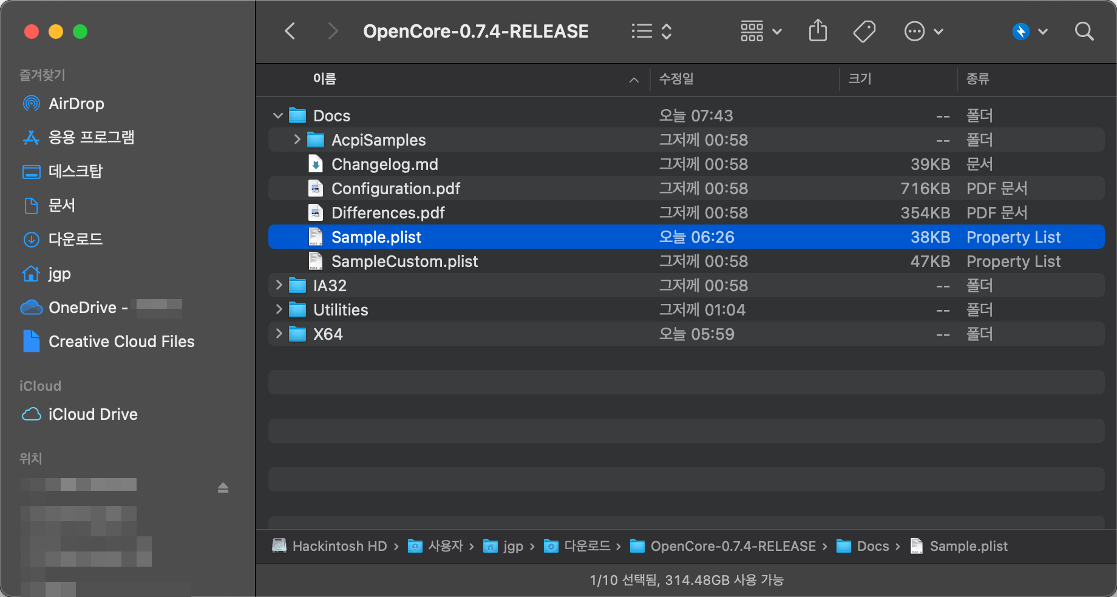Open the jgp home folder in sidebar

59,274
